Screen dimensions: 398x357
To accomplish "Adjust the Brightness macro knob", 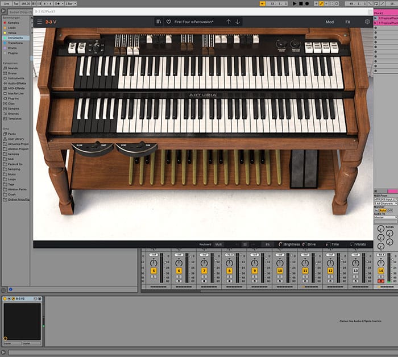I will [280, 244].
